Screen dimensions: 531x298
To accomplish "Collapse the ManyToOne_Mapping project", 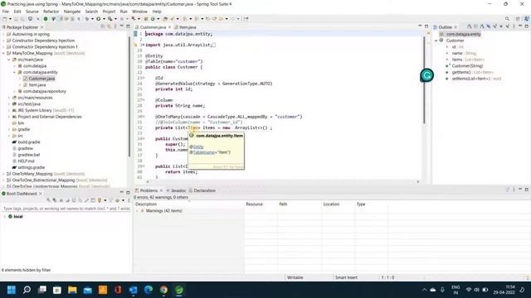I will click(x=3, y=53).
